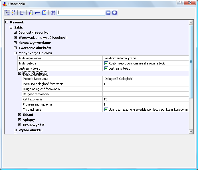198x170 pixels.
Task: Expand the Splajny node
Action: click(x=19, y=120)
